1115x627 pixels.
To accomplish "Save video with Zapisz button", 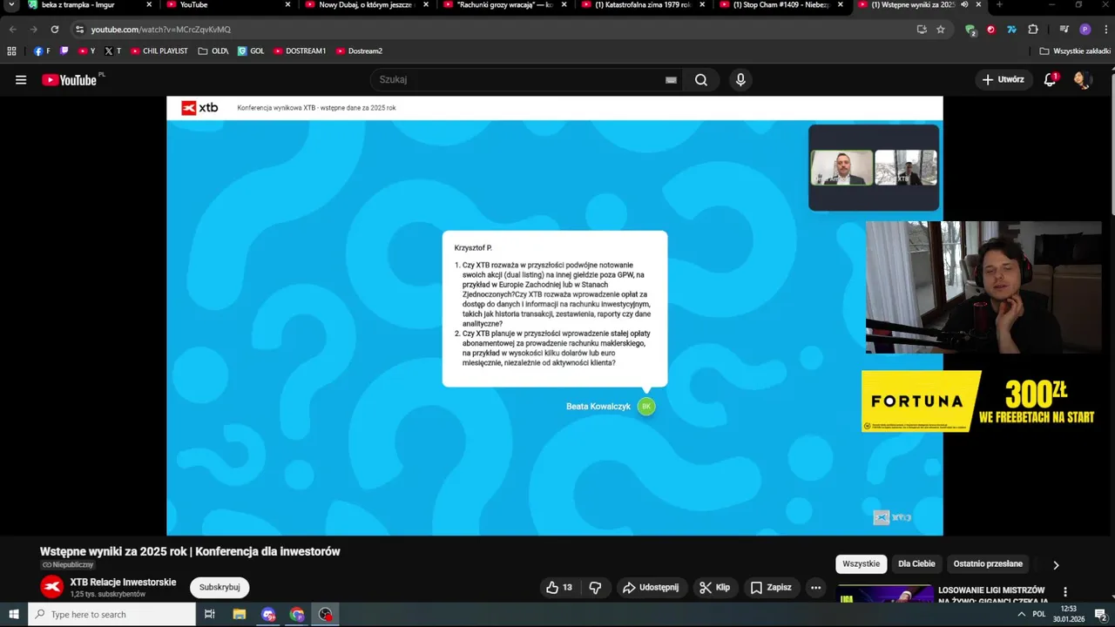I will point(771,588).
